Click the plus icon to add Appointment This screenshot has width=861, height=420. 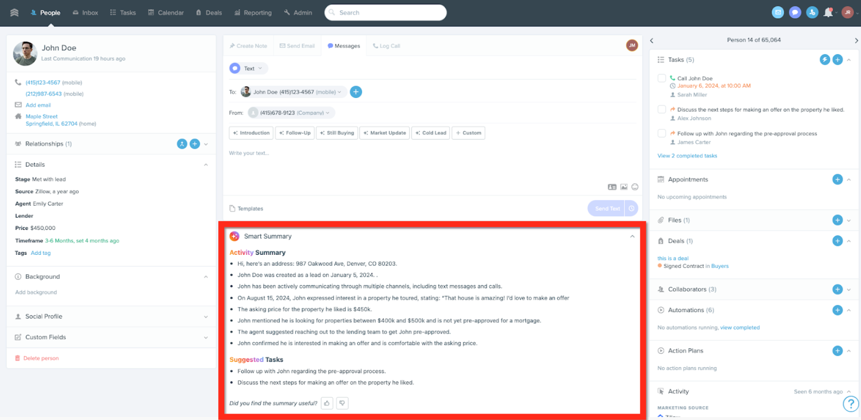838,180
